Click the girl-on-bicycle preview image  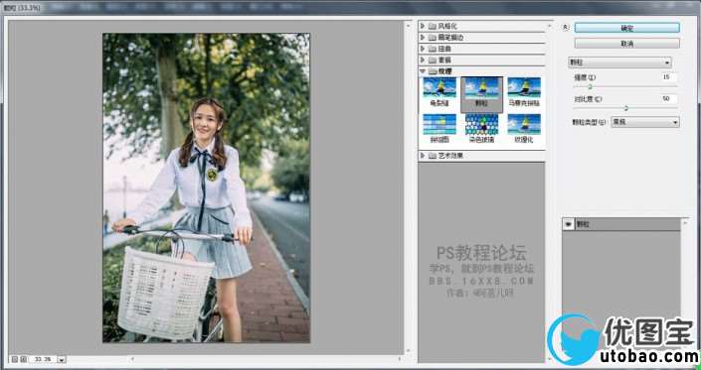(206, 187)
